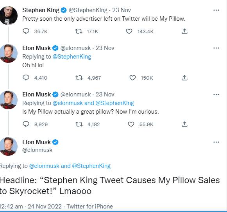
Task: Reply to Elon Musk's "Oh hi lol" tweet
Action: 26,78
